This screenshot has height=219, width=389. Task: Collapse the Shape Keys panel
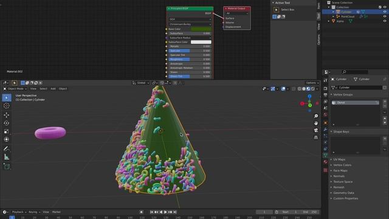341,131
